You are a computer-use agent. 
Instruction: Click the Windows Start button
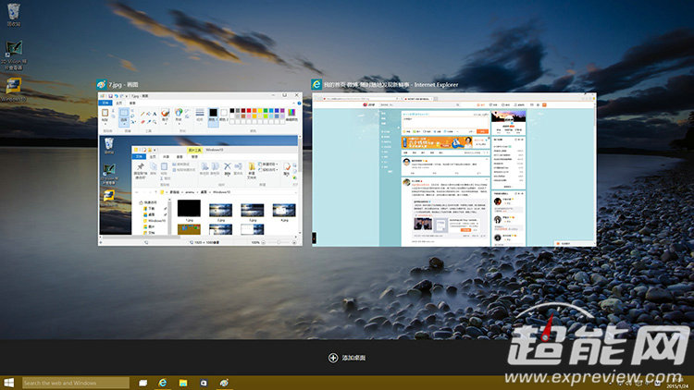(8, 382)
